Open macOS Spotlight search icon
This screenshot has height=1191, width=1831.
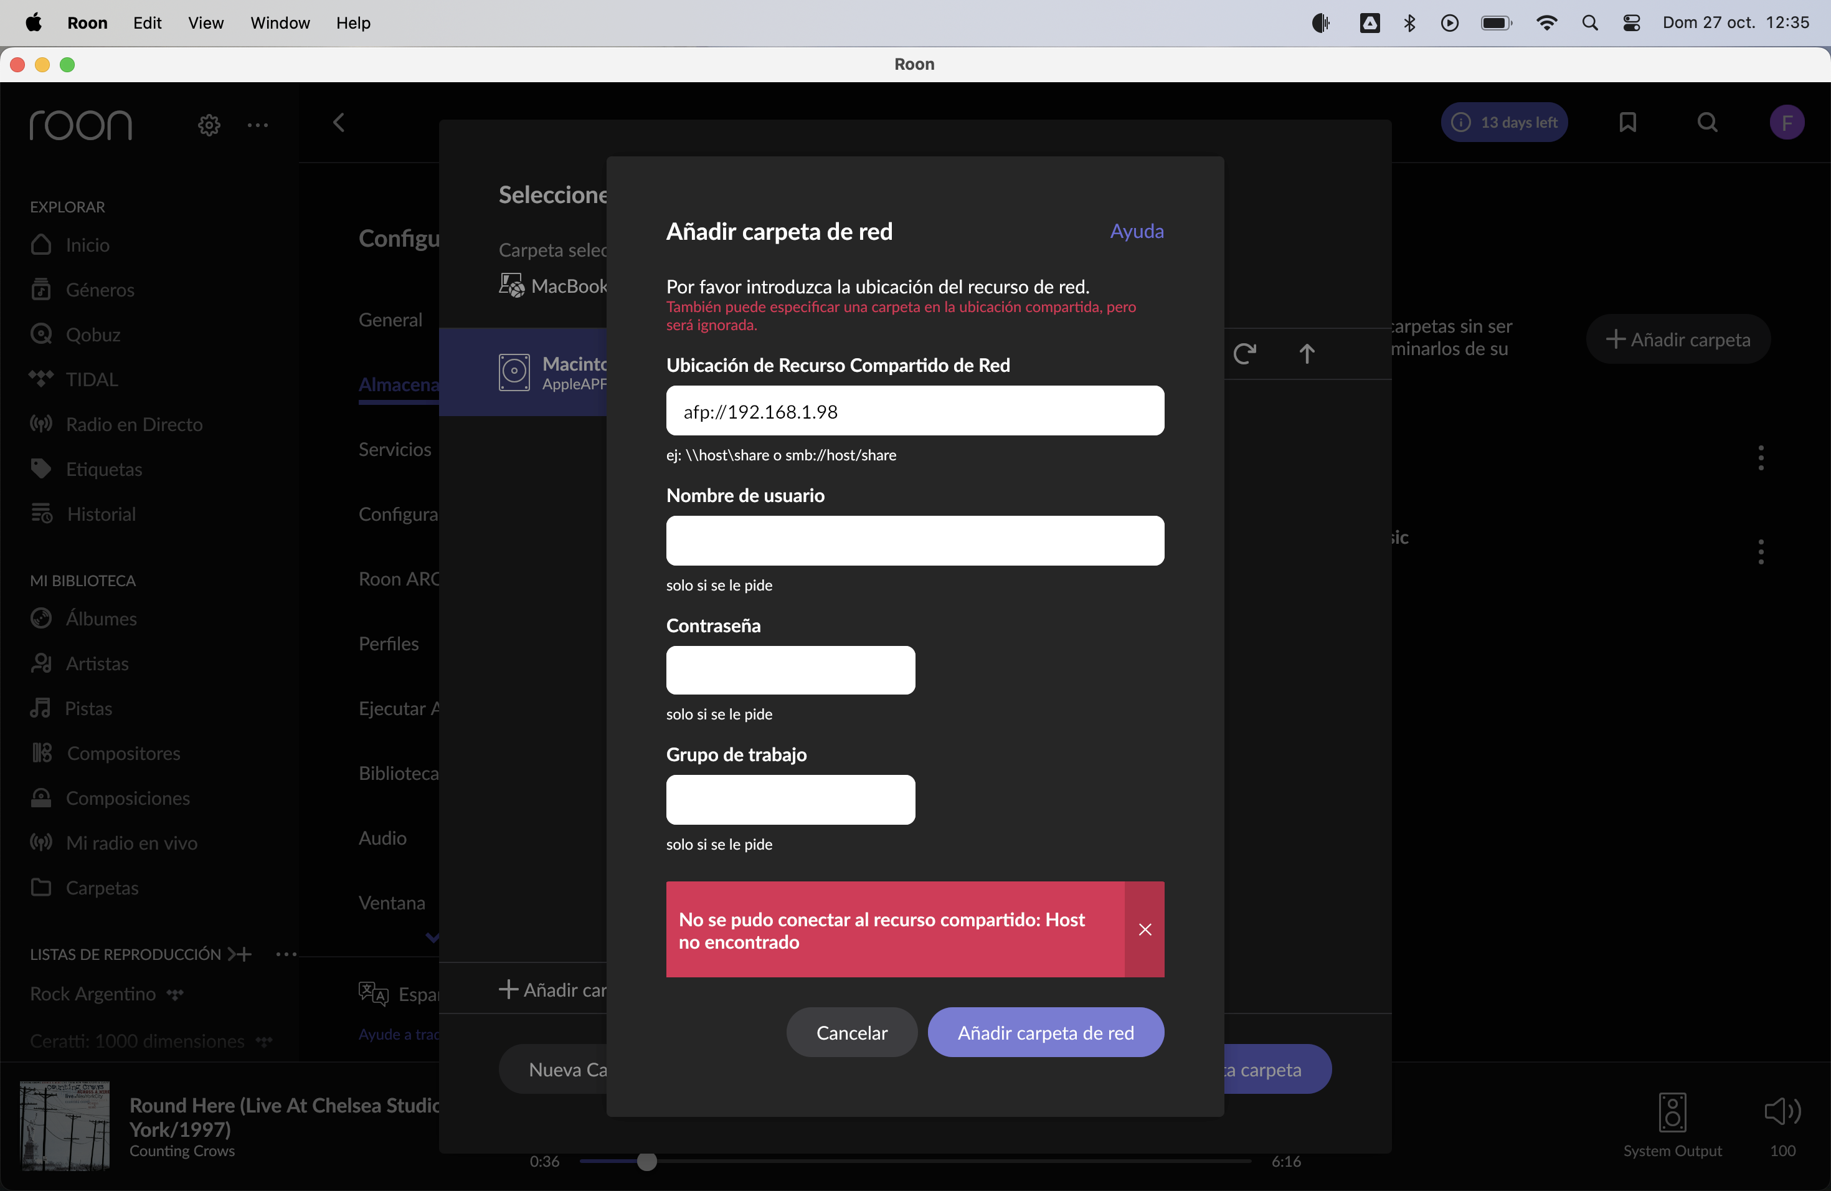coord(1589,23)
